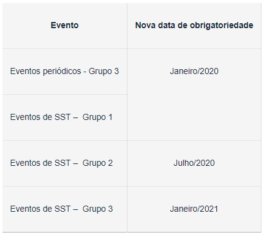Click the SST text in the Grupo 3 row

click(62, 209)
